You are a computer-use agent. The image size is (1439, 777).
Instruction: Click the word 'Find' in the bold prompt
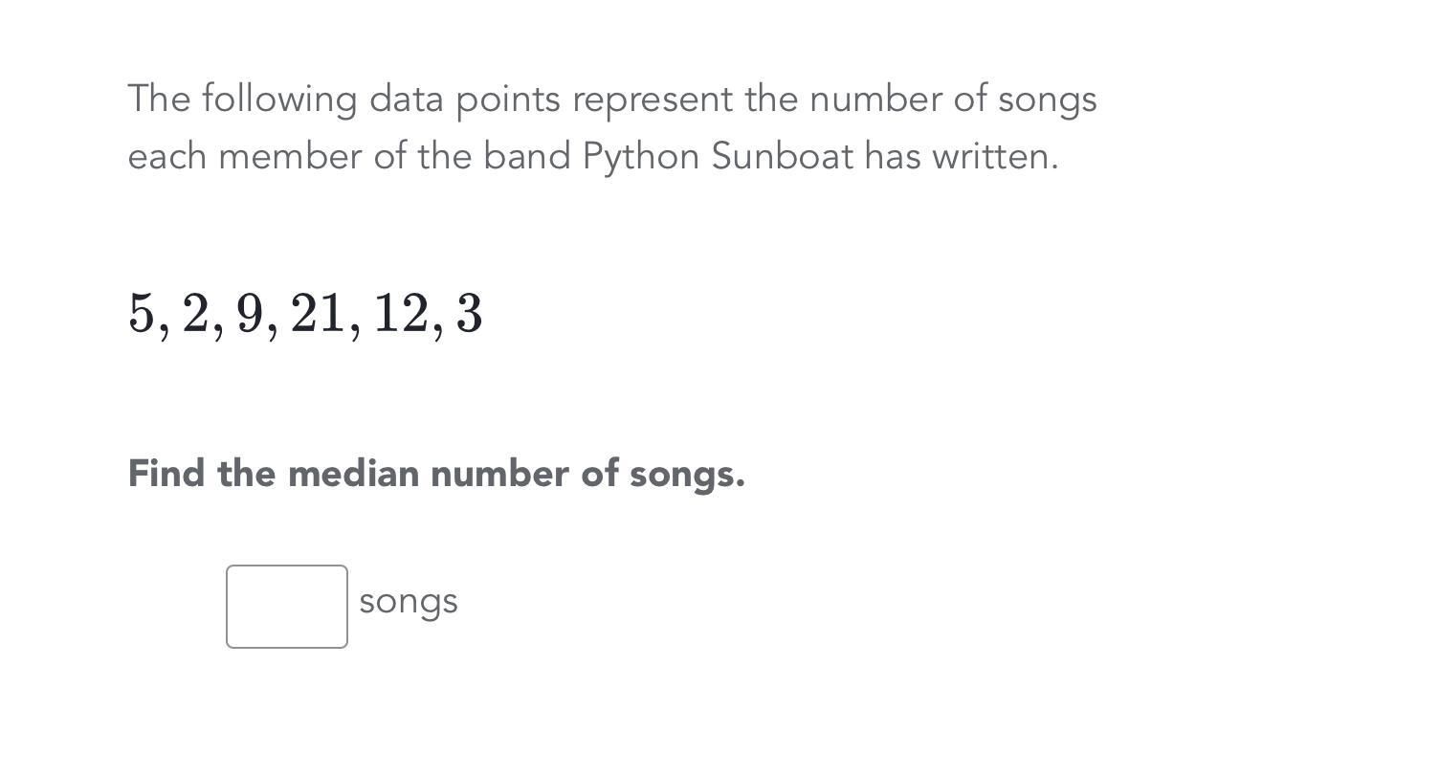pos(166,474)
